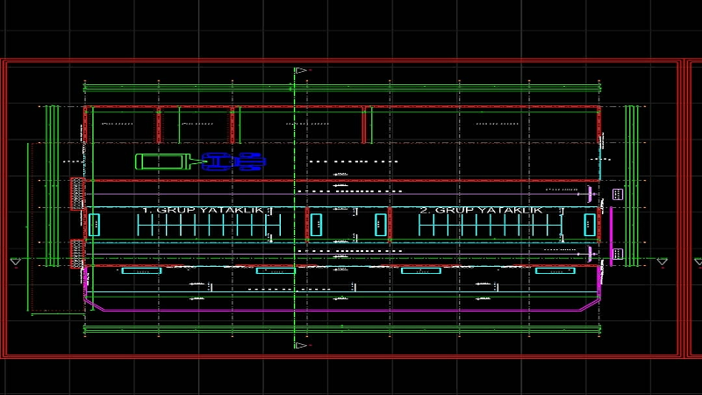The image size is (702, 395).
Task: Select the lower-left red hatched column block
Action: pyautogui.click(x=77, y=253)
